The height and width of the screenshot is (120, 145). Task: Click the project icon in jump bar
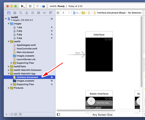tap(74, 13)
